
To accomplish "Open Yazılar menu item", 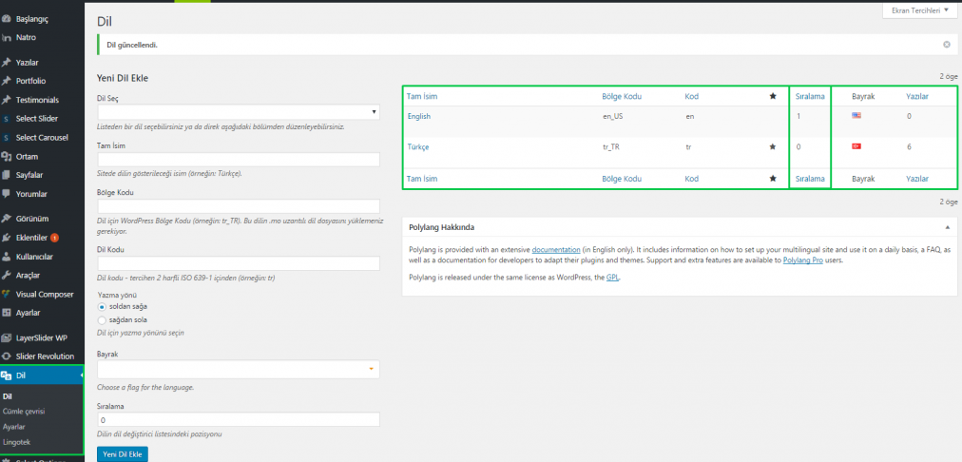I will [x=27, y=63].
